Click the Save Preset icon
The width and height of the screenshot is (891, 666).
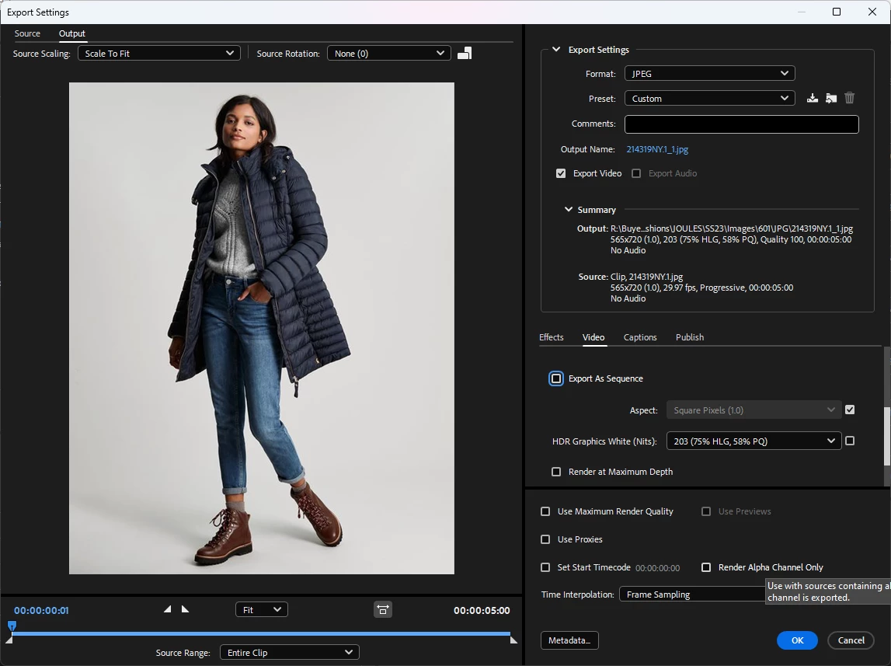coord(813,98)
